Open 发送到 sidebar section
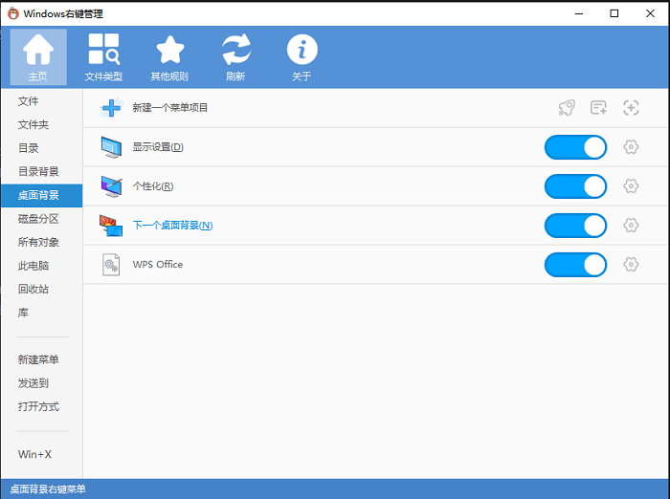 click(41, 383)
